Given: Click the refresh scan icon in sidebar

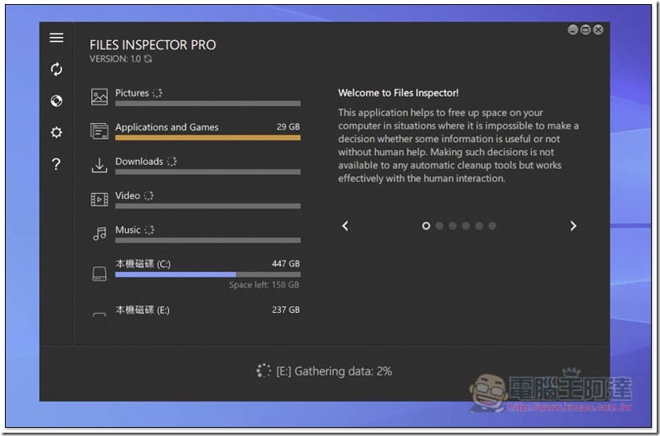Looking at the screenshot, I should pos(57,69).
